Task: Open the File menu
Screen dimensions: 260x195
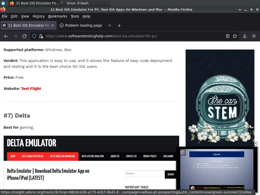Action: [5, 16]
